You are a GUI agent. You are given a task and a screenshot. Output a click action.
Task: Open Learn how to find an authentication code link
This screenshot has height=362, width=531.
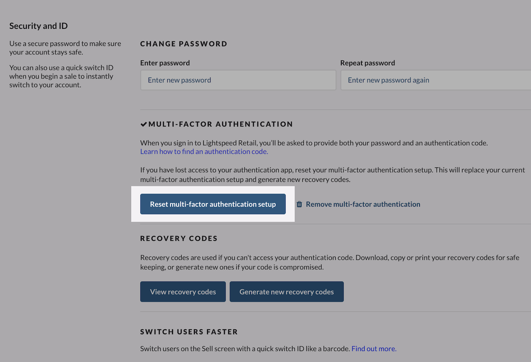(x=204, y=152)
